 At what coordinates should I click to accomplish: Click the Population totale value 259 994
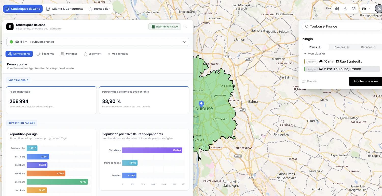[x=19, y=101]
